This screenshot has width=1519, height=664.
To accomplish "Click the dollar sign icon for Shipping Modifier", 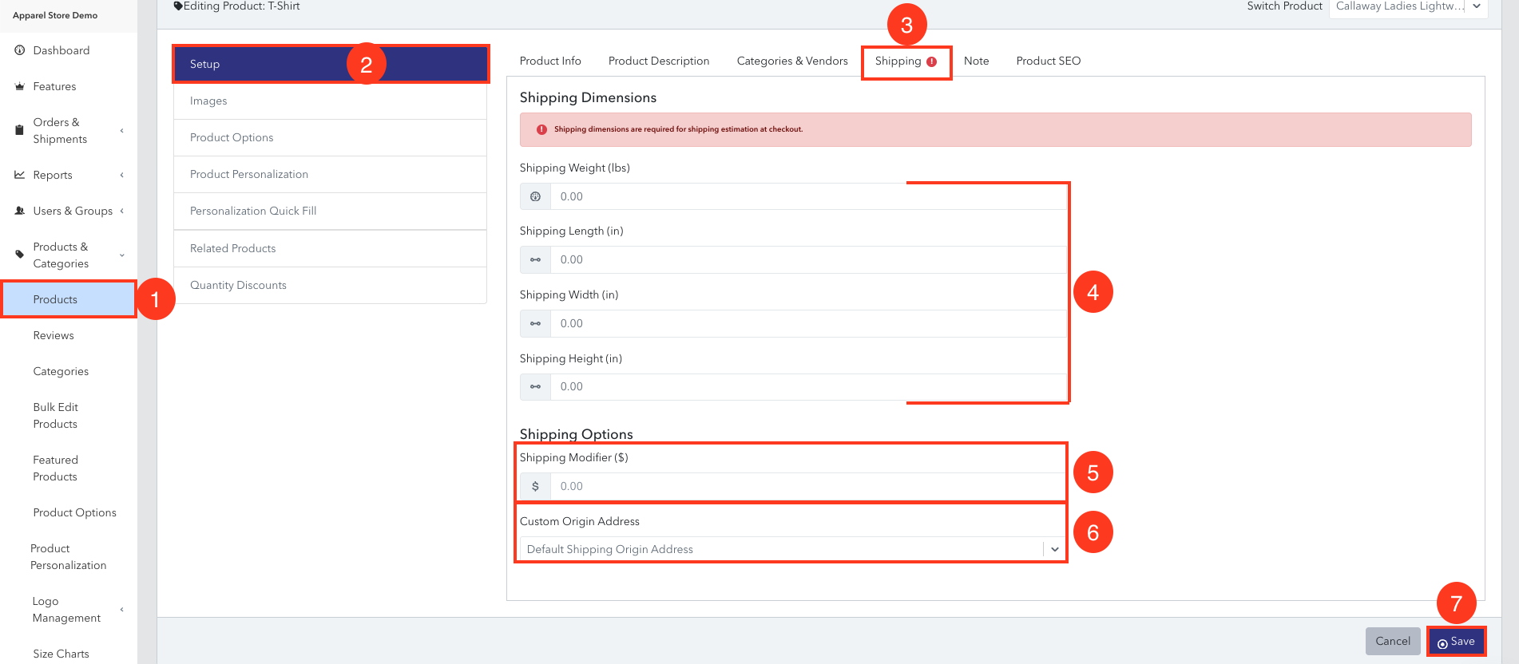I will (x=535, y=486).
